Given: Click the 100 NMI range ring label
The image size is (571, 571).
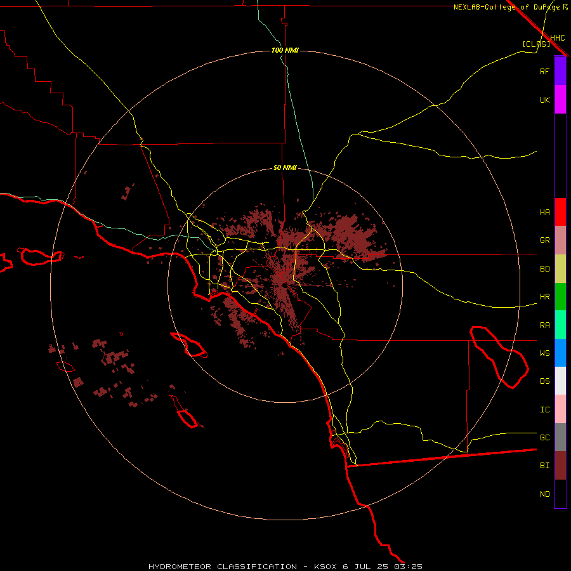Looking at the screenshot, I should [285, 50].
